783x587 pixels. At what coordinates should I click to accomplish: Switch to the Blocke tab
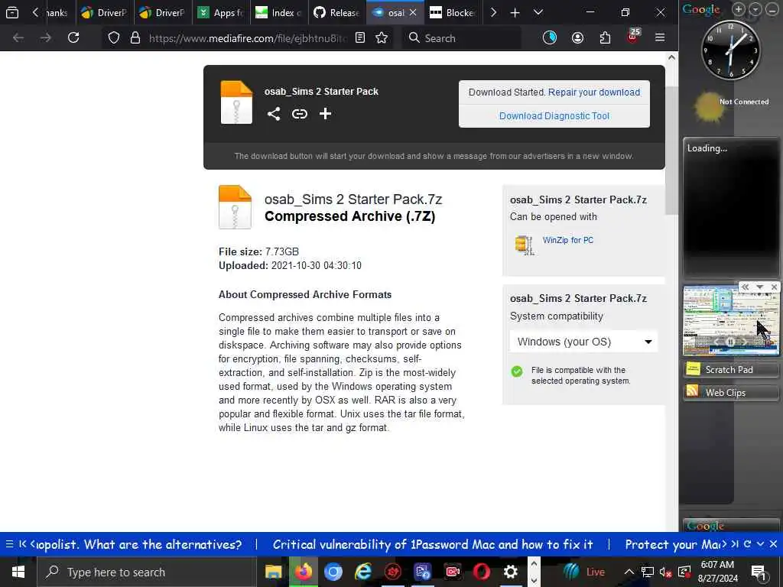click(x=453, y=12)
